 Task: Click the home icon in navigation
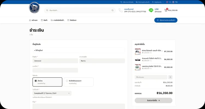click(x=30, y=20)
